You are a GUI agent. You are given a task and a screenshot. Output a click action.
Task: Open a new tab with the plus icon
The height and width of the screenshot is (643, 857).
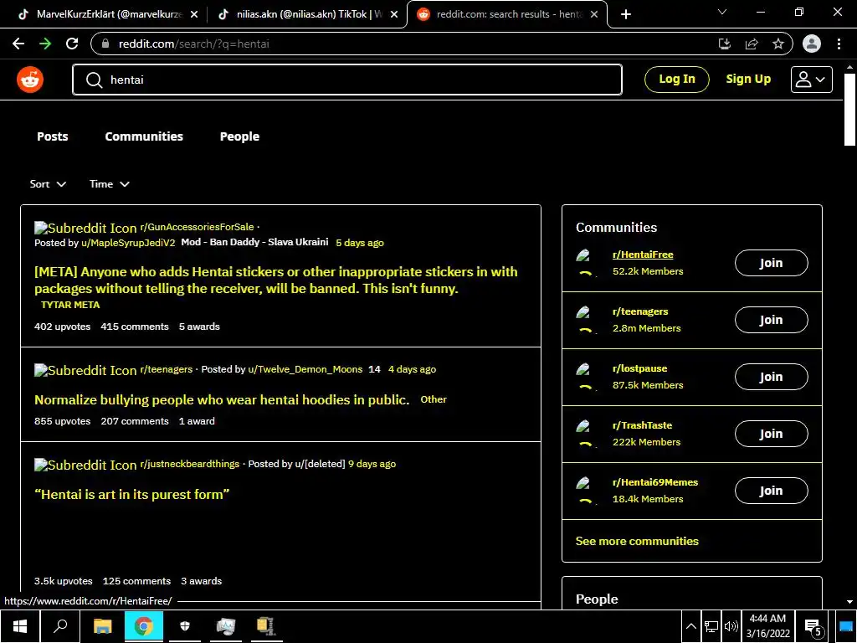626,14
